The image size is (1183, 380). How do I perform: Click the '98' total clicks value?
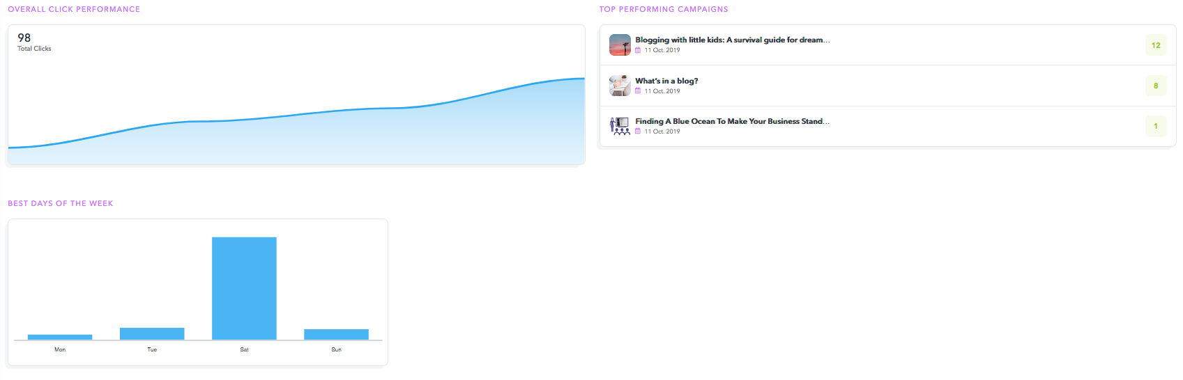click(x=24, y=38)
